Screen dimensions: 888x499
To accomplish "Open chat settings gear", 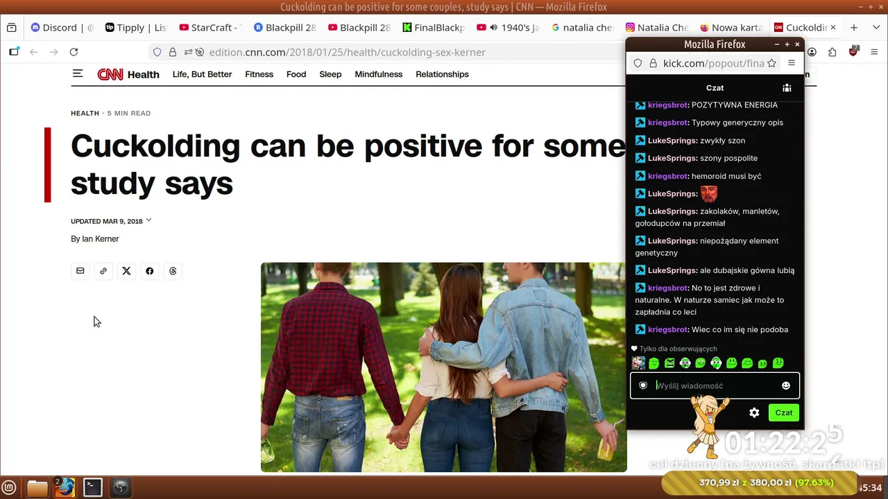I will [x=754, y=412].
